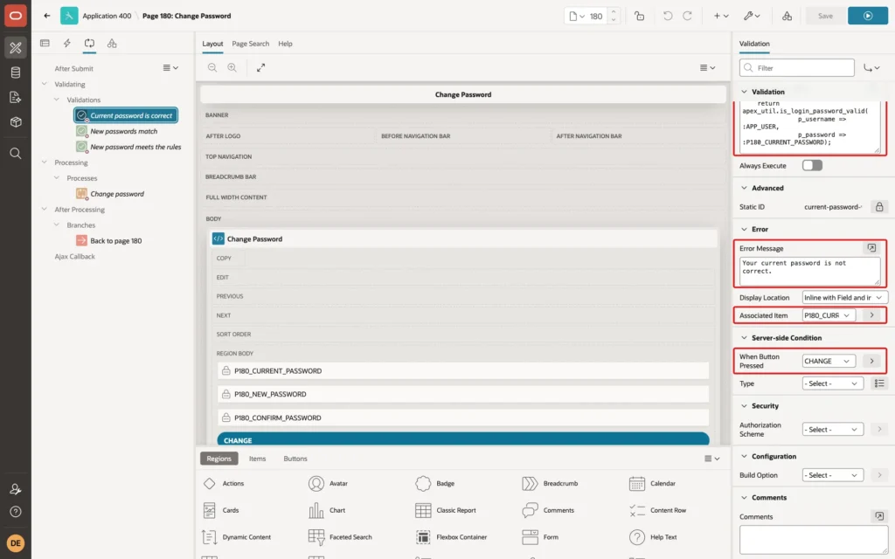Open the Server-side Condition Type select
The image size is (895, 559).
coord(832,383)
